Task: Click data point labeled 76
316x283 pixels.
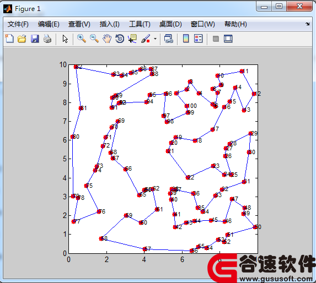Action: (x=99, y=211)
